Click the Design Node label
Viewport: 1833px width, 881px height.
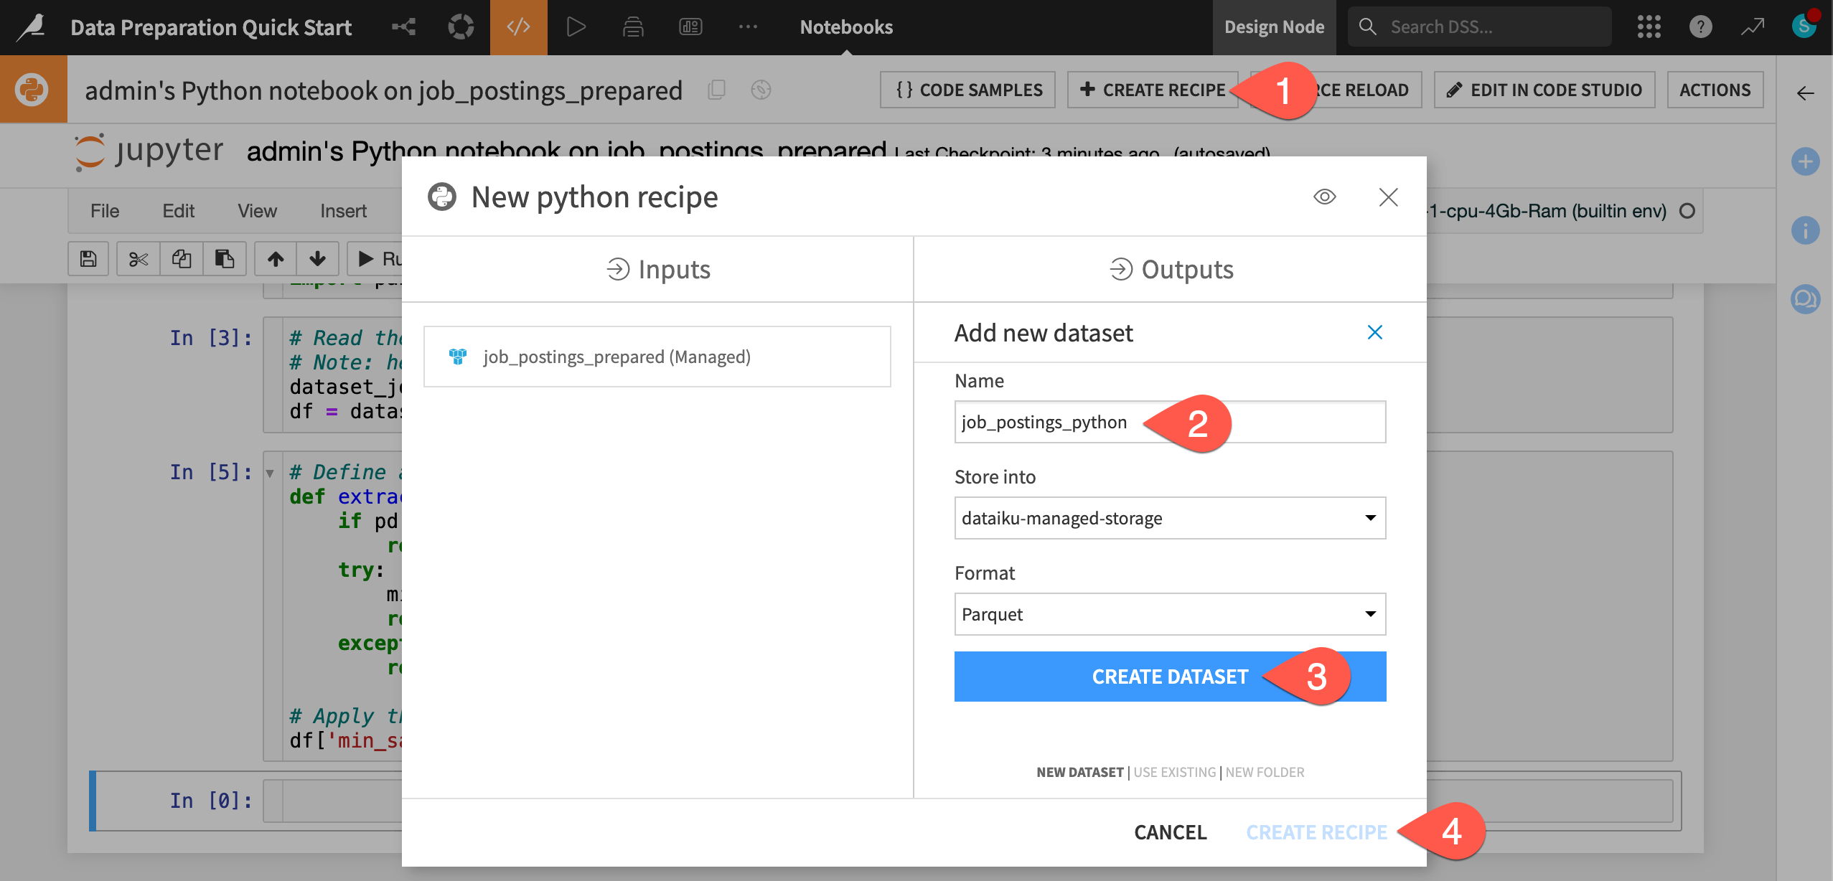[x=1274, y=27]
